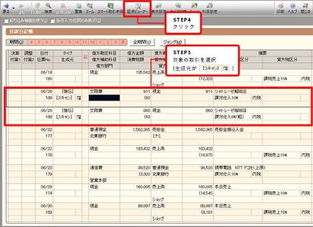The image size is (313, 227).
Task: Click 北東銀行 under 普通預金
Action: [x=98, y=136]
